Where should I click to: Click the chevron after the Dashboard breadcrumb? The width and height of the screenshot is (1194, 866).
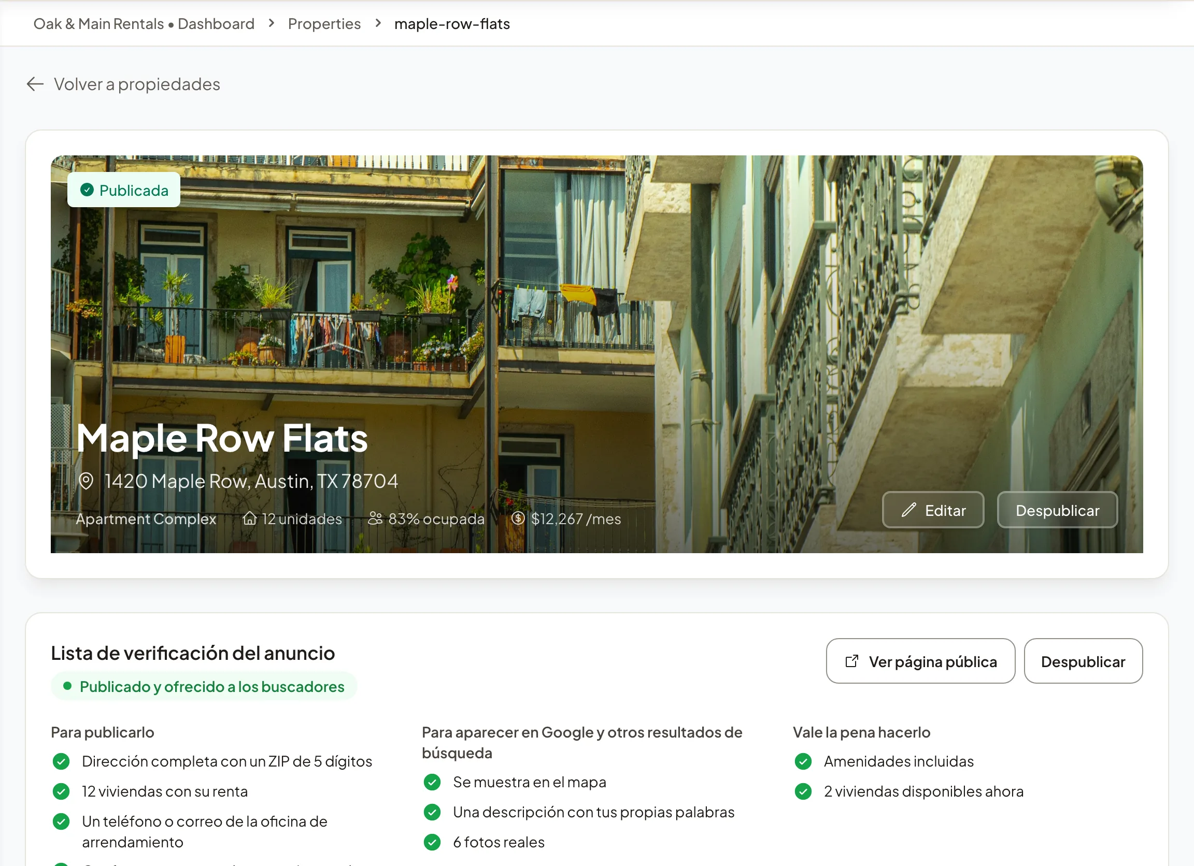click(272, 23)
